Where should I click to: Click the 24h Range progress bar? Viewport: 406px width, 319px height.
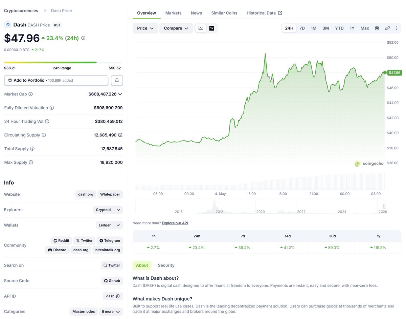pyautogui.click(x=63, y=62)
